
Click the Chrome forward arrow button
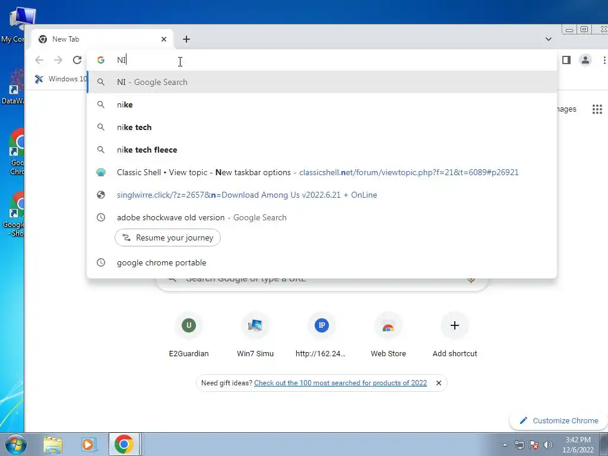click(x=58, y=60)
